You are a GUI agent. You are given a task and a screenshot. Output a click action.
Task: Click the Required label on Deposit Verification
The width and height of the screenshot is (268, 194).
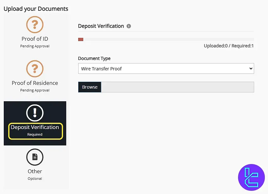(x=35, y=134)
